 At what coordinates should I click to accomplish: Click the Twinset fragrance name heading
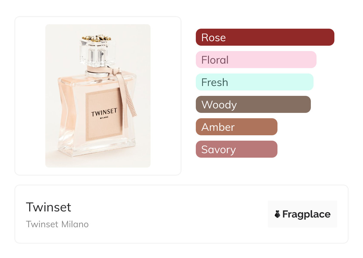click(49, 207)
